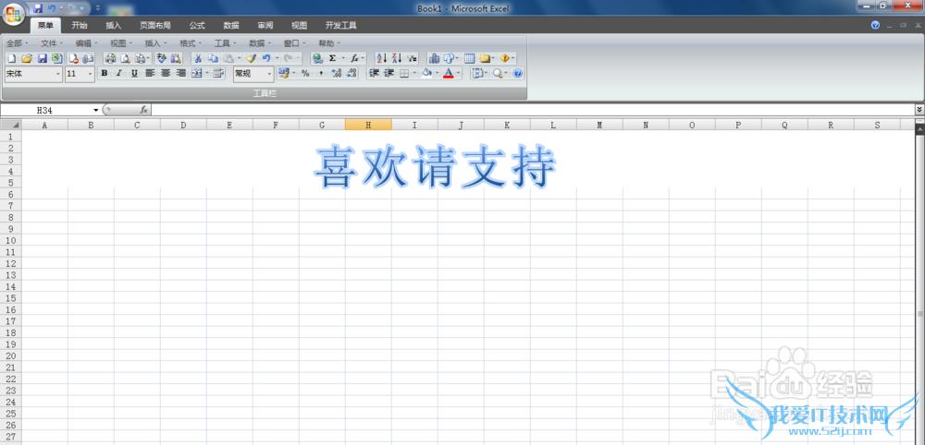
Task: Switch to the 审阅 ribbon tab
Action: pyautogui.click(x=265, y=25)
